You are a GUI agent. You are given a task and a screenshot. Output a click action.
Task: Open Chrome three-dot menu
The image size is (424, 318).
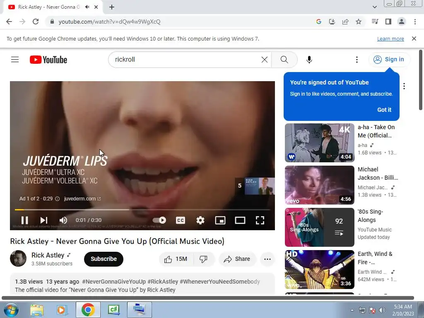[x=415, y=22]
